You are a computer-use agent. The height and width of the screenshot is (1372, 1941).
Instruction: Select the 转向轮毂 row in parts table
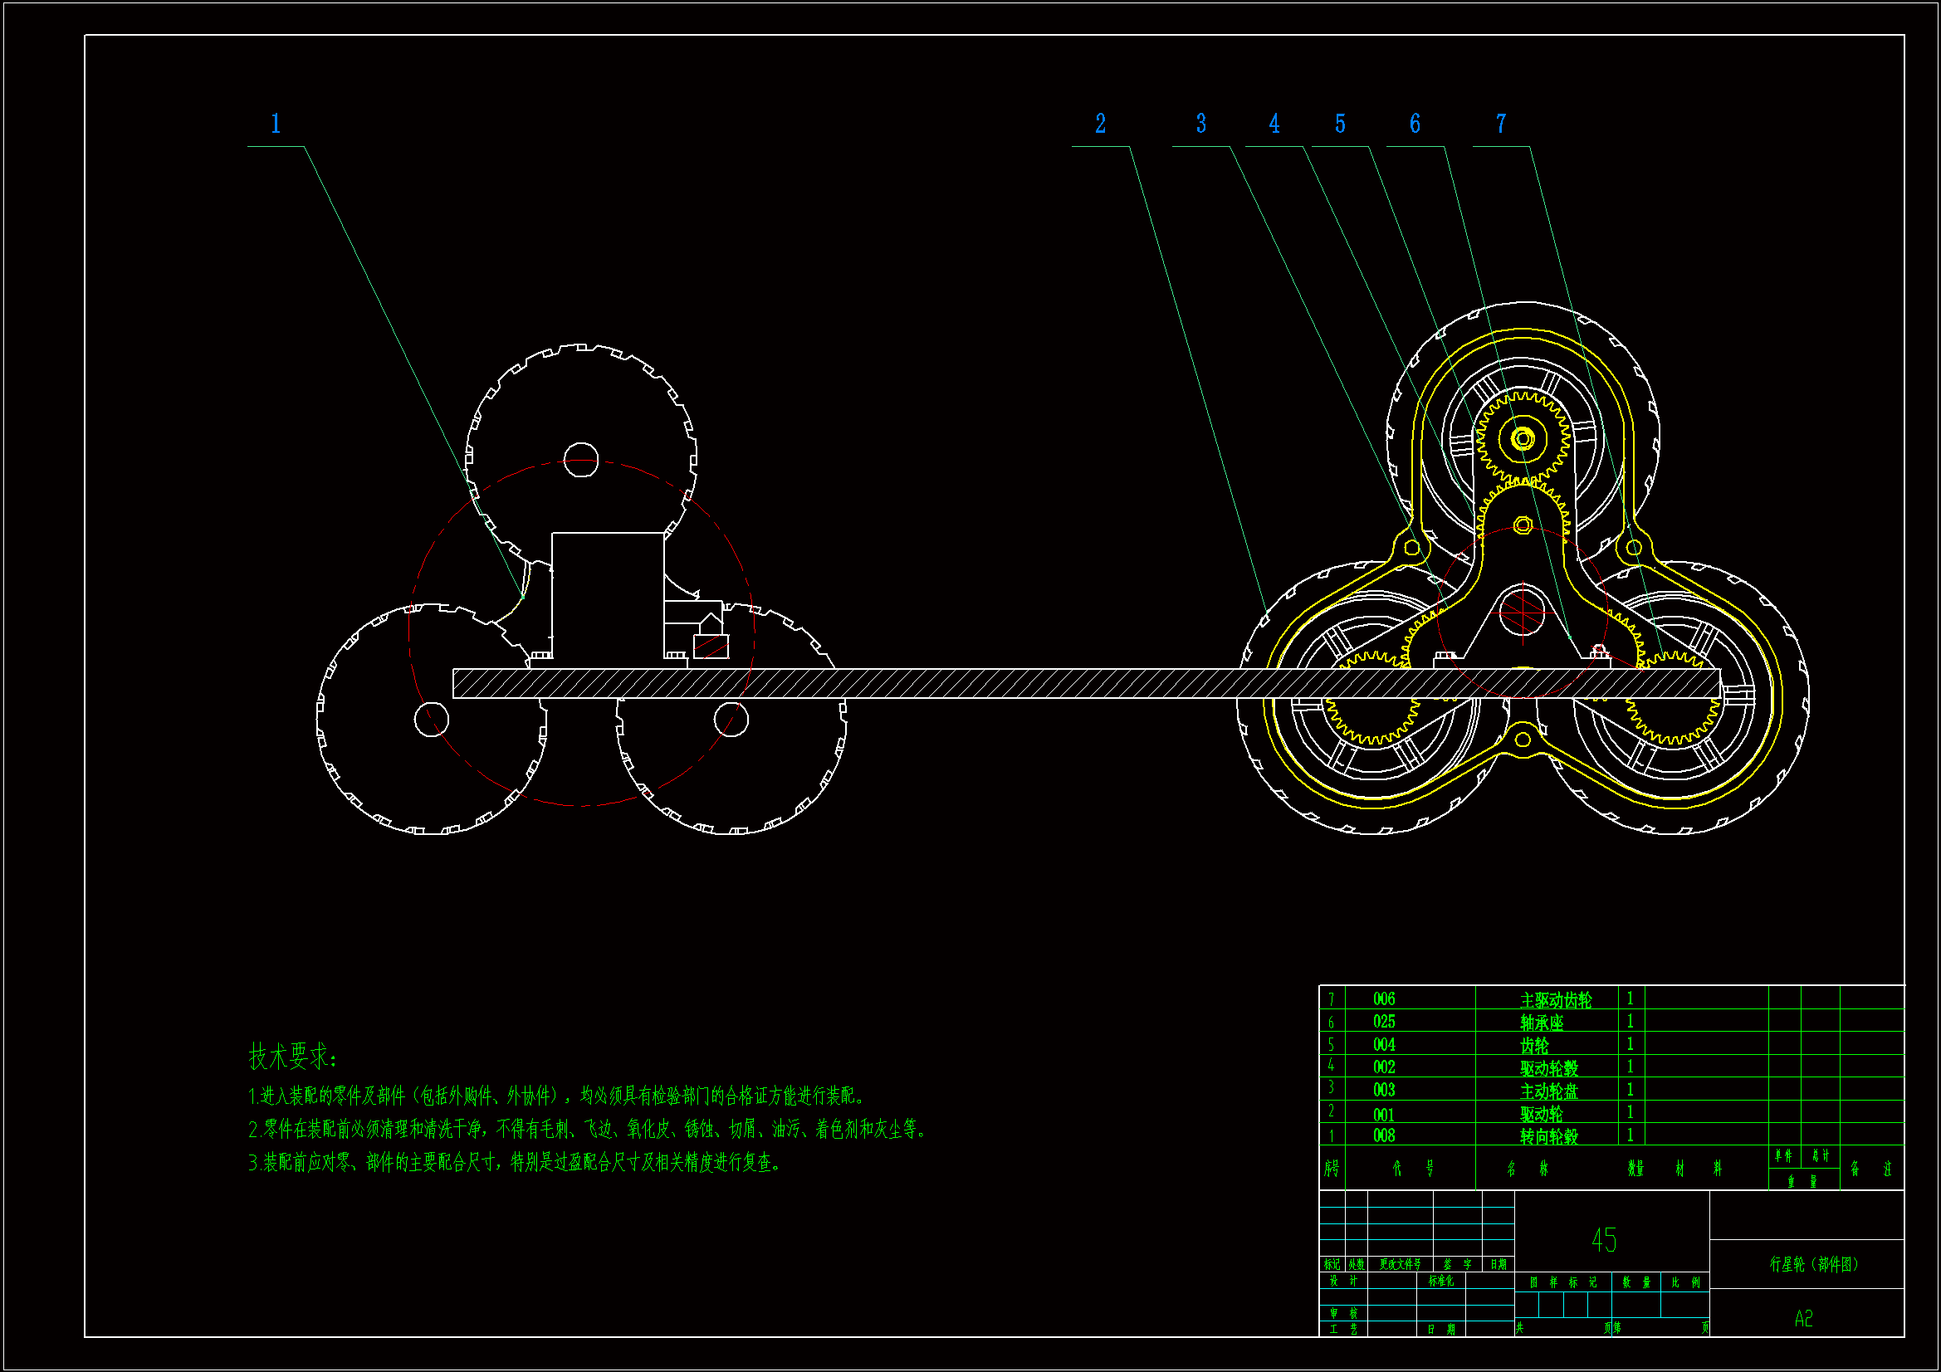click(1549, 1136)
